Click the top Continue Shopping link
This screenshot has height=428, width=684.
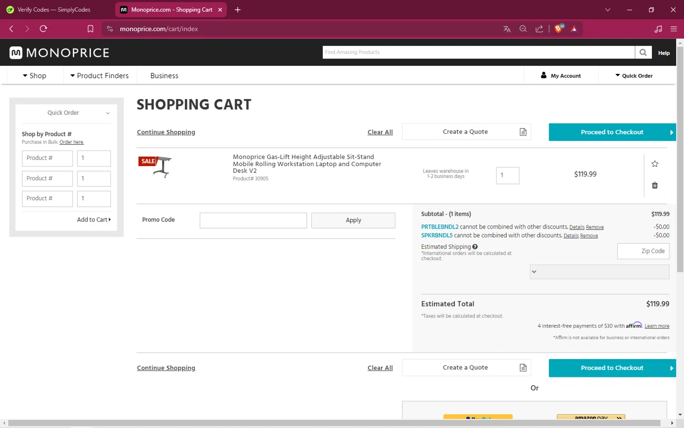tap(166, 132)
